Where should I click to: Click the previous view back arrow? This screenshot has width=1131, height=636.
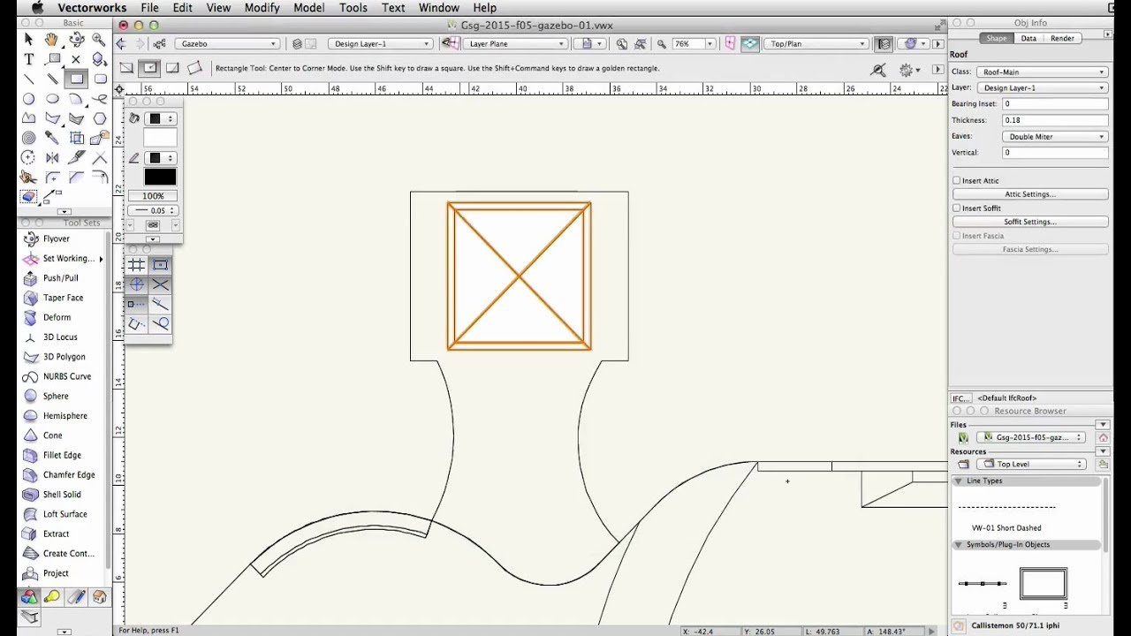121,43
